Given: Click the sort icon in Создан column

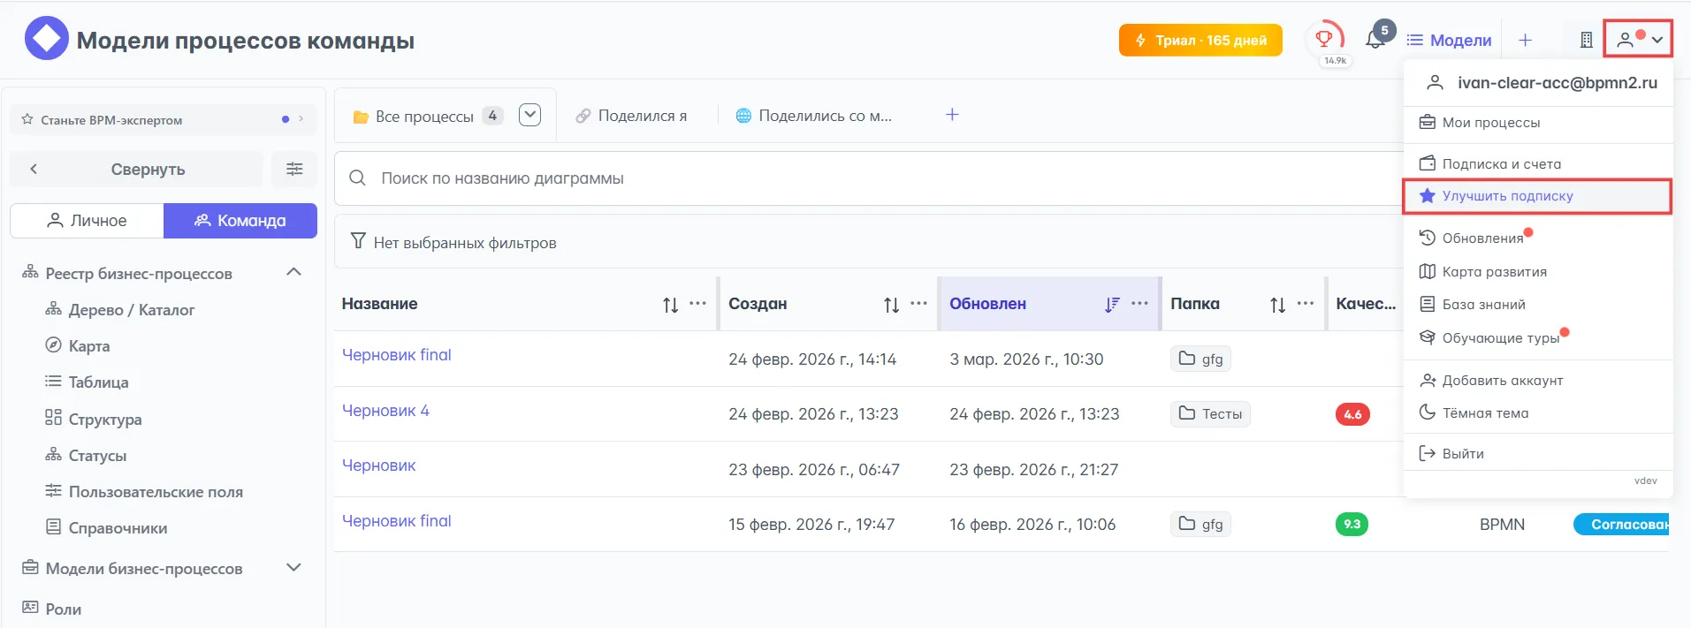Looking at the screenshot, I should (x=891, y=305).
